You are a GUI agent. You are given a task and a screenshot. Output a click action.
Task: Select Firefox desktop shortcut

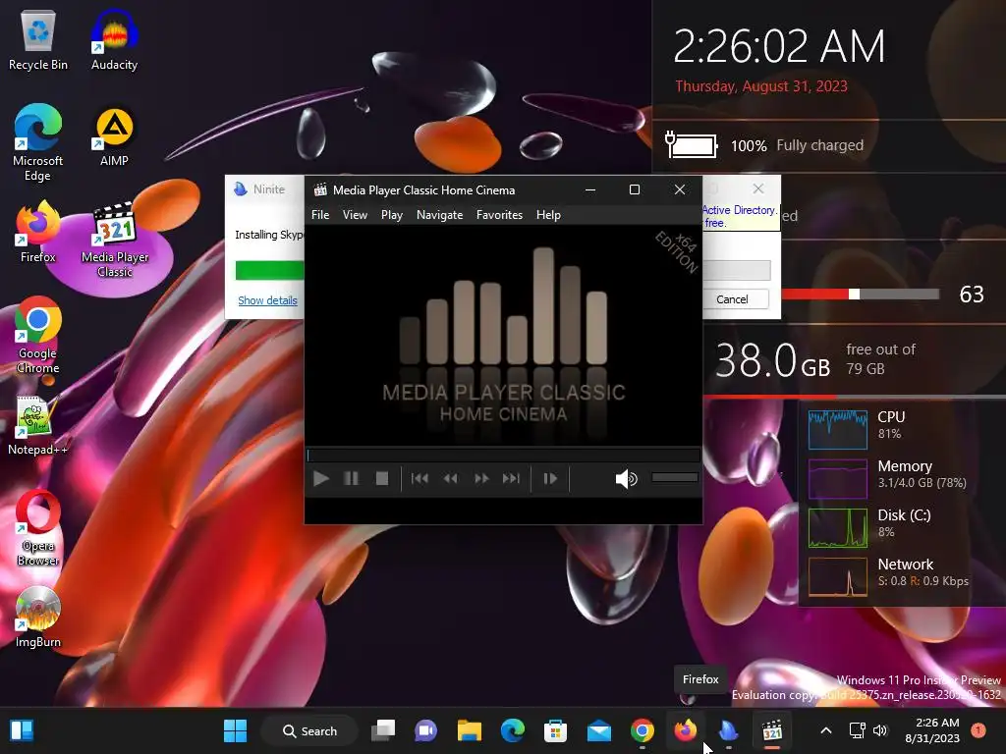click(x=38, y=232)
